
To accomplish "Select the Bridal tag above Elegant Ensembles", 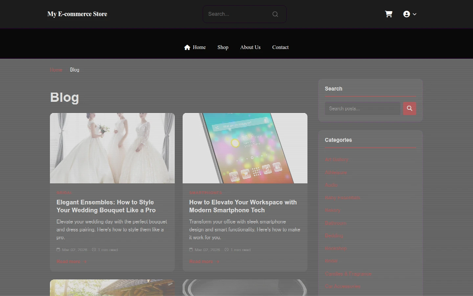I will click(x=64, y=193).
